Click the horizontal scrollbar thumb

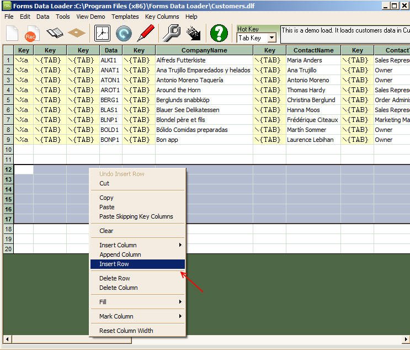(72, 340)
